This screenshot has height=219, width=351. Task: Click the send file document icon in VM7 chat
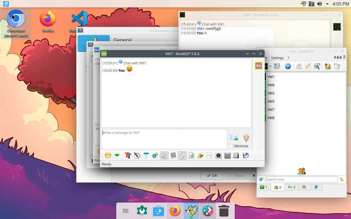[x=191, y=155]
